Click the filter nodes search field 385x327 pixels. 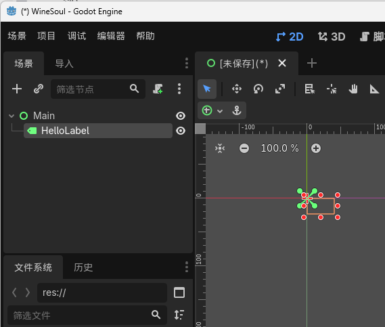[x=98, y=89]
